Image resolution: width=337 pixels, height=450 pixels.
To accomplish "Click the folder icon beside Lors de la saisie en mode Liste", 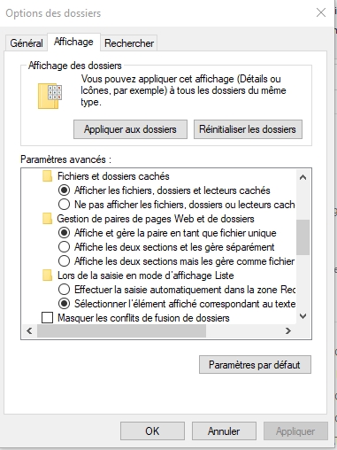I will (x=47, y=275).
